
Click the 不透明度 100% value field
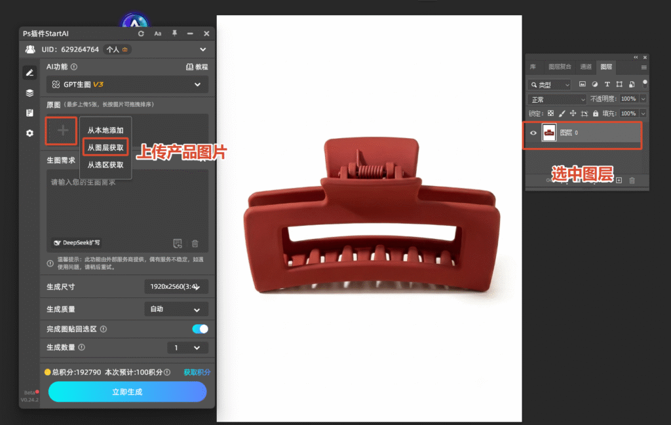click(628, 99)
